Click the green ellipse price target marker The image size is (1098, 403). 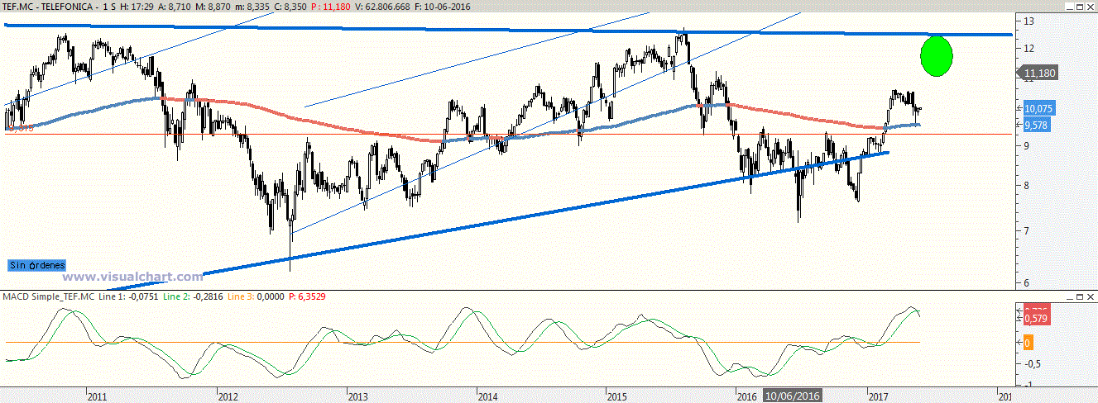point(936,56)
